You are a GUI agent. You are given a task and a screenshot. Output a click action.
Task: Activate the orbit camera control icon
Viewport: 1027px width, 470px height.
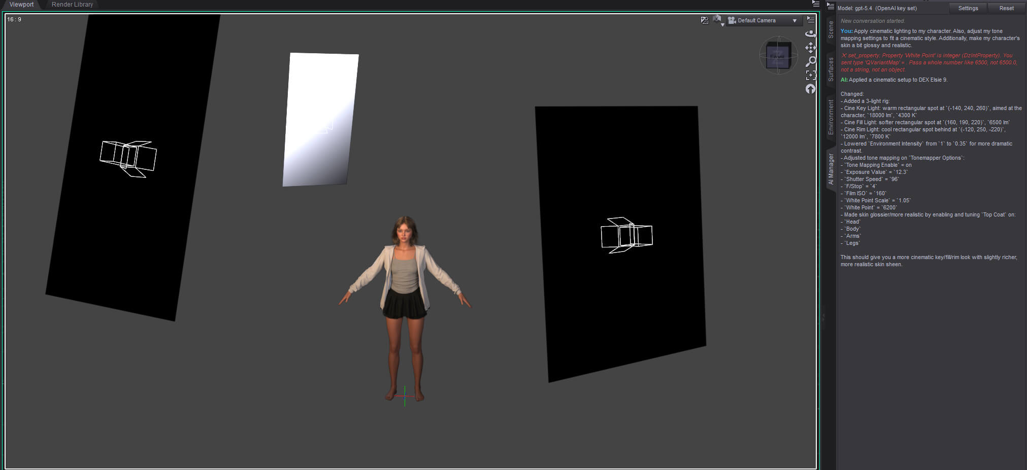[811, 34]
